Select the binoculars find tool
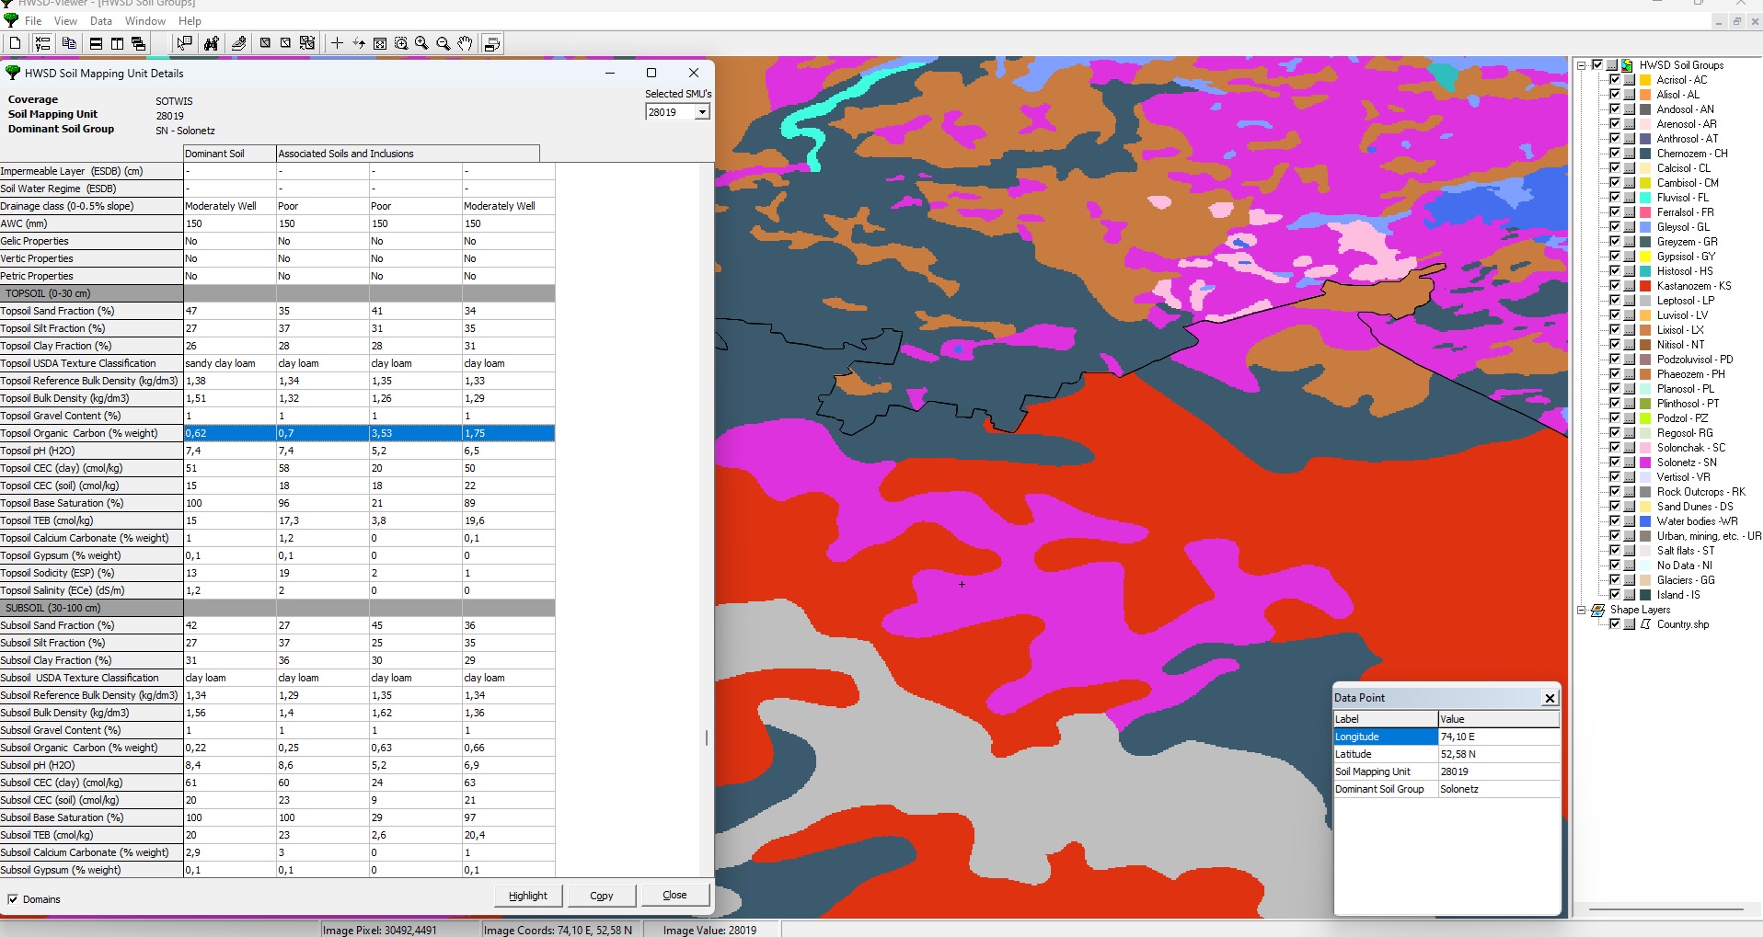The image size is (1763, 937). 212,43
